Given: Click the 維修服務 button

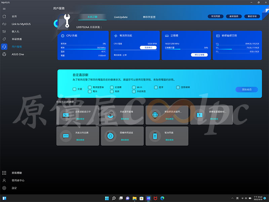Looking at the screenshot, I should click(234, 16).
